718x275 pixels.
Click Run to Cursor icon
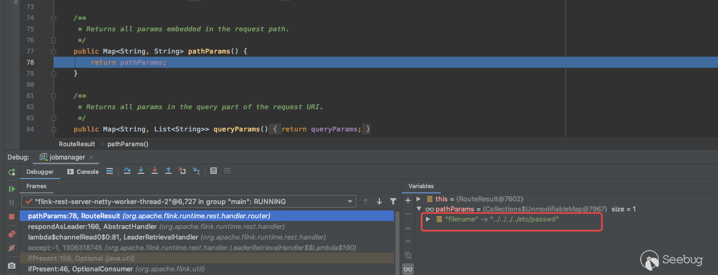196,171
